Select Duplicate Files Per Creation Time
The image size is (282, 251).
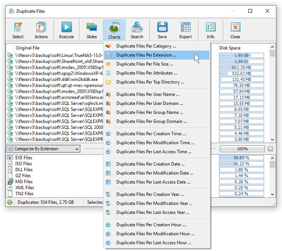coord(157,134)
